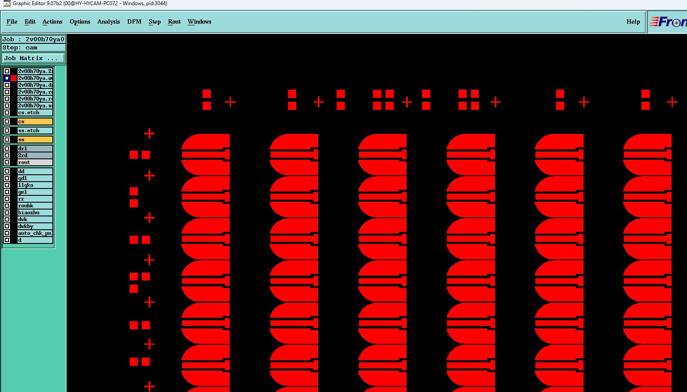Select the roubk layer name
Screen dimensions: 687x392
pyautogui.click(x=35, y=206)
